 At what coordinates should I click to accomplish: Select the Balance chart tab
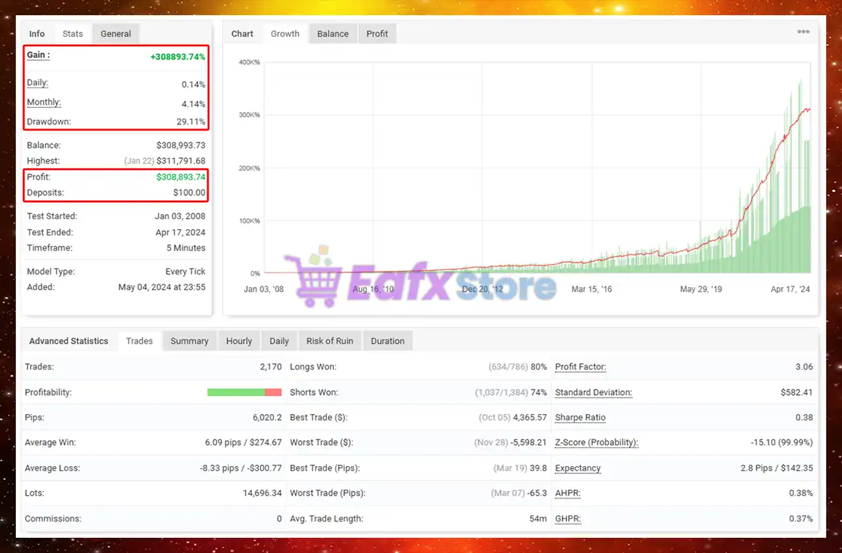click(333, 34)
